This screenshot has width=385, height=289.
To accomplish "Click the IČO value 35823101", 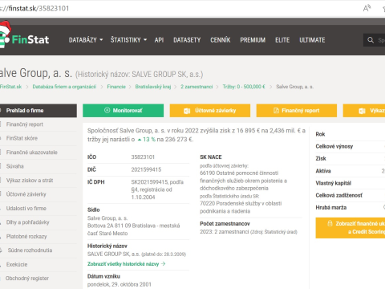I will pyautogui.click(x=143, y=157).
